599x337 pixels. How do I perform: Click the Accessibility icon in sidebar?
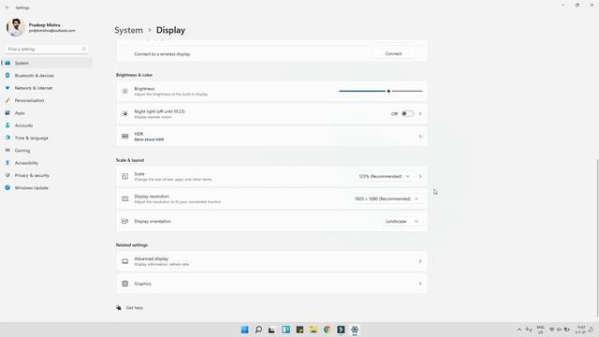click(7, 163)
